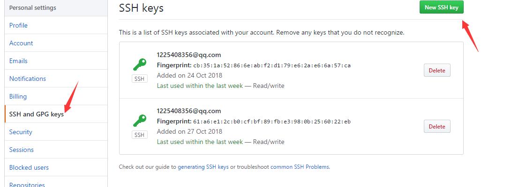Open the common SSH Problems link
This screenshot has height=187, width=519.
300,167
